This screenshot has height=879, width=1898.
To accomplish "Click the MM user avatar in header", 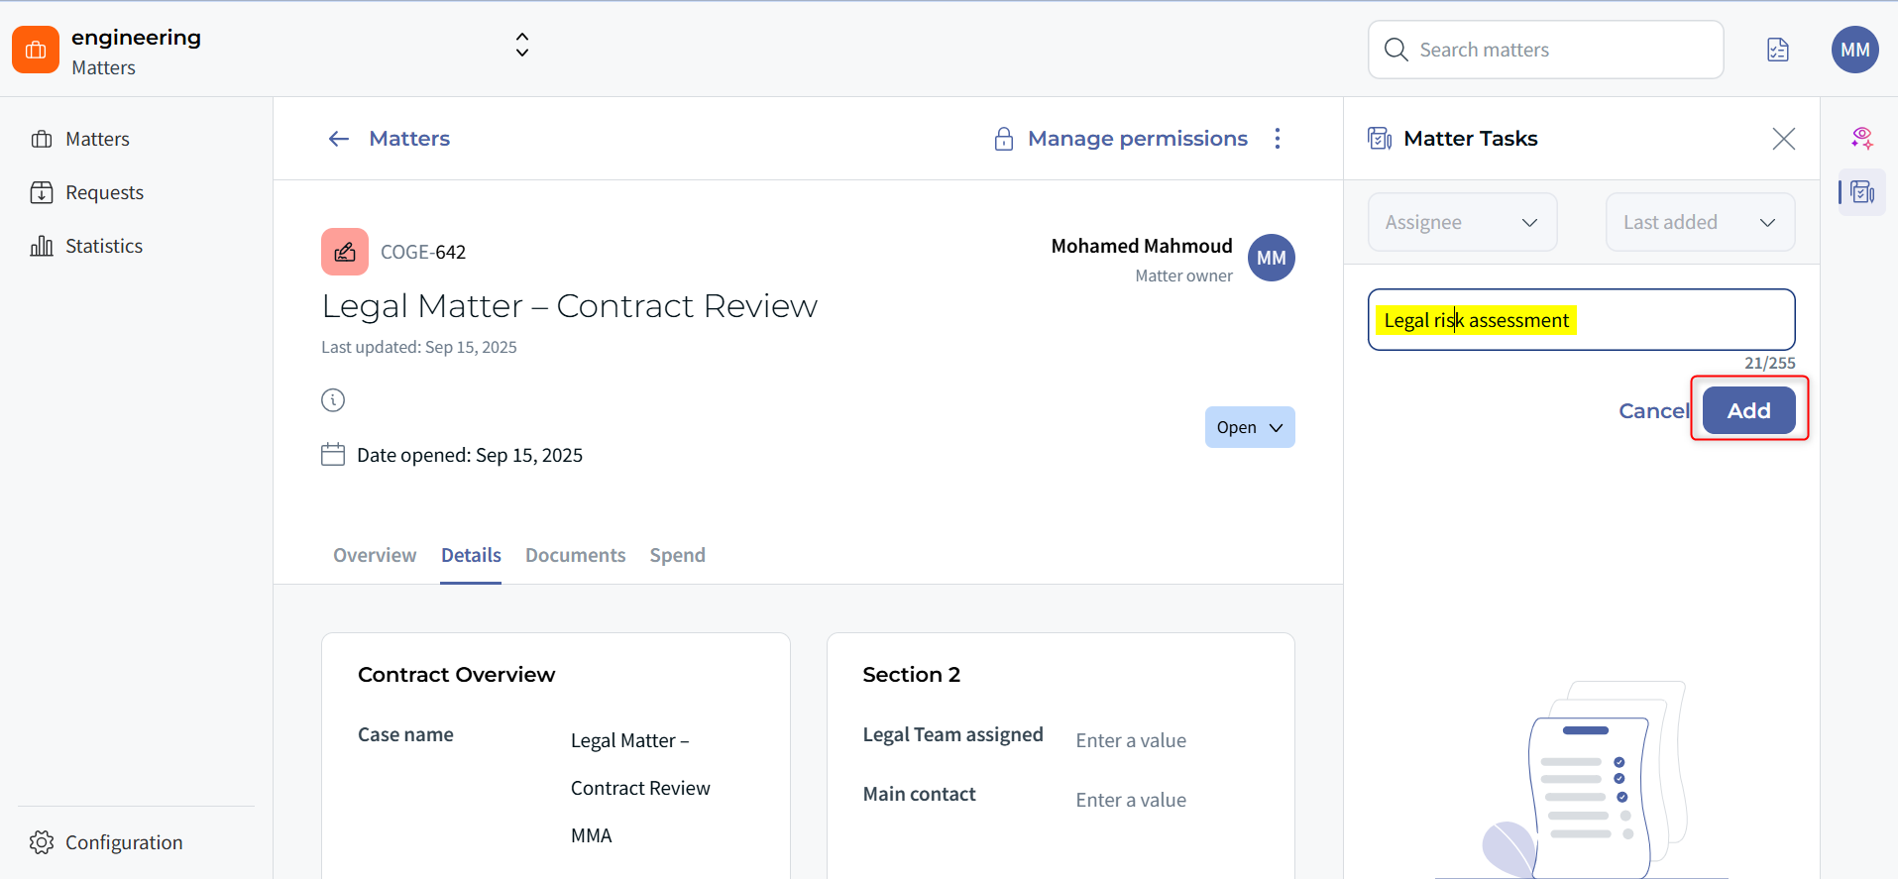I will pyautogui.click(x=1854, y=50).
